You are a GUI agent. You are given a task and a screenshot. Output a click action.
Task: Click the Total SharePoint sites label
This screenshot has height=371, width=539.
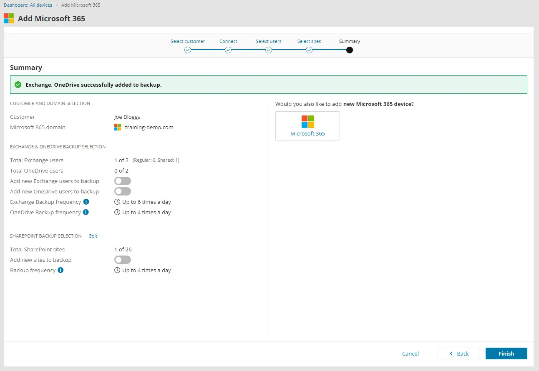[x=38, y=249]
